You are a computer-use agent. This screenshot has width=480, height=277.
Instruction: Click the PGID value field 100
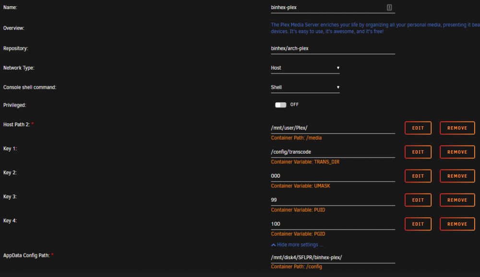pyautogui.click(x=333, y=224)
